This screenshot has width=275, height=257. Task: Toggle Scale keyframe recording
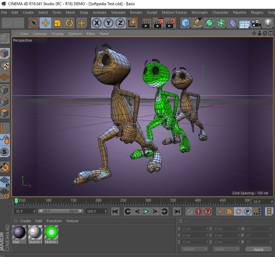pos(229,211)
